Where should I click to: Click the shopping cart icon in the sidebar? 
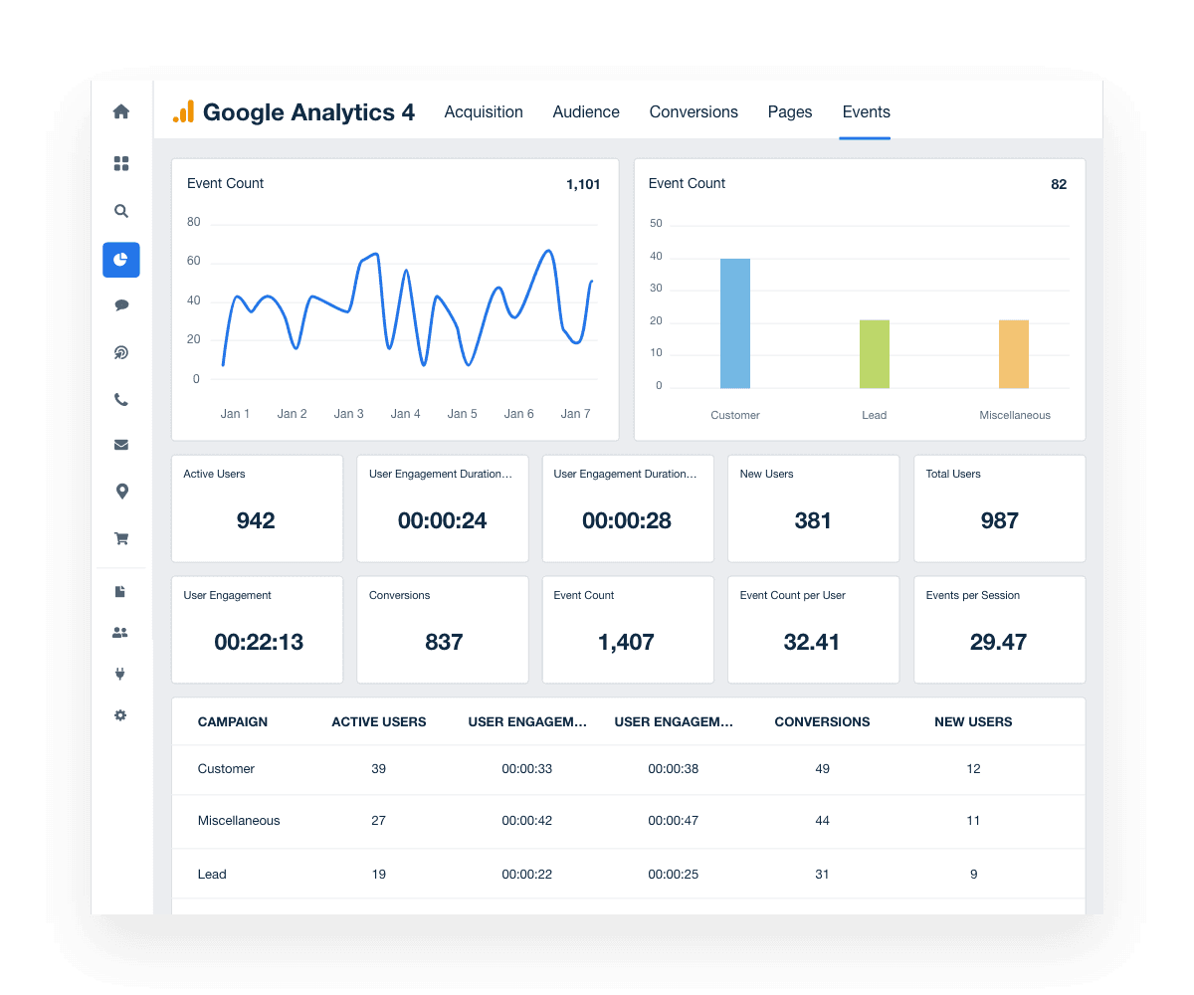120,538
